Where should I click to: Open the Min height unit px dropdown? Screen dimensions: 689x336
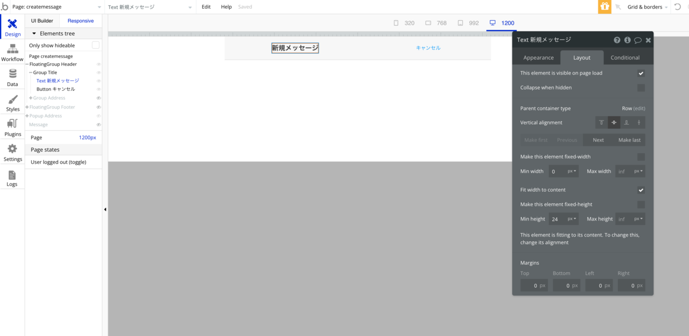point(572,219)
